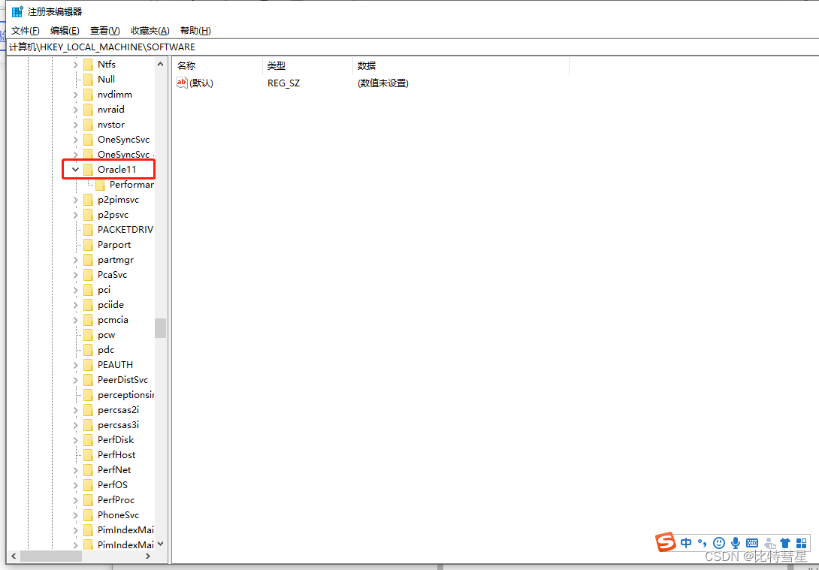Click the folder icon of Parport key
819x570 pixels.
tap(88, 245)
